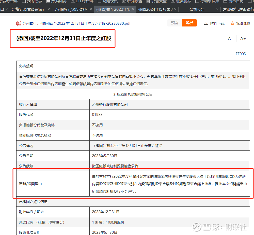Click the 相關股份代號及名稱 label cell
The width and height of the screenshot is (254, 235).
(53, 135)
